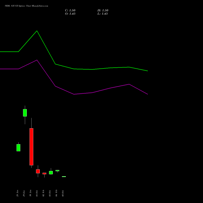
Task: Select the 29 Jan date label
Action: pos(24,193)
